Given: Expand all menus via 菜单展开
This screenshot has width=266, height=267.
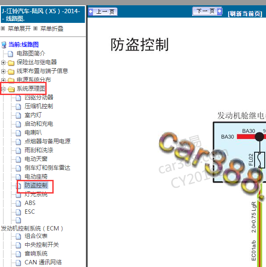Looking at the screenshot, I should pyautogui.click(x=19, y=29).
